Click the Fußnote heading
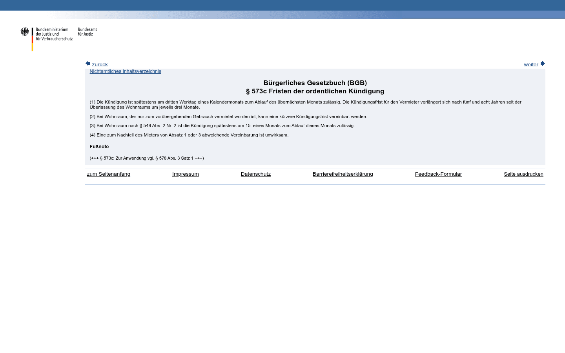This screenshot has height=353, width=565. tap(99, 147)
